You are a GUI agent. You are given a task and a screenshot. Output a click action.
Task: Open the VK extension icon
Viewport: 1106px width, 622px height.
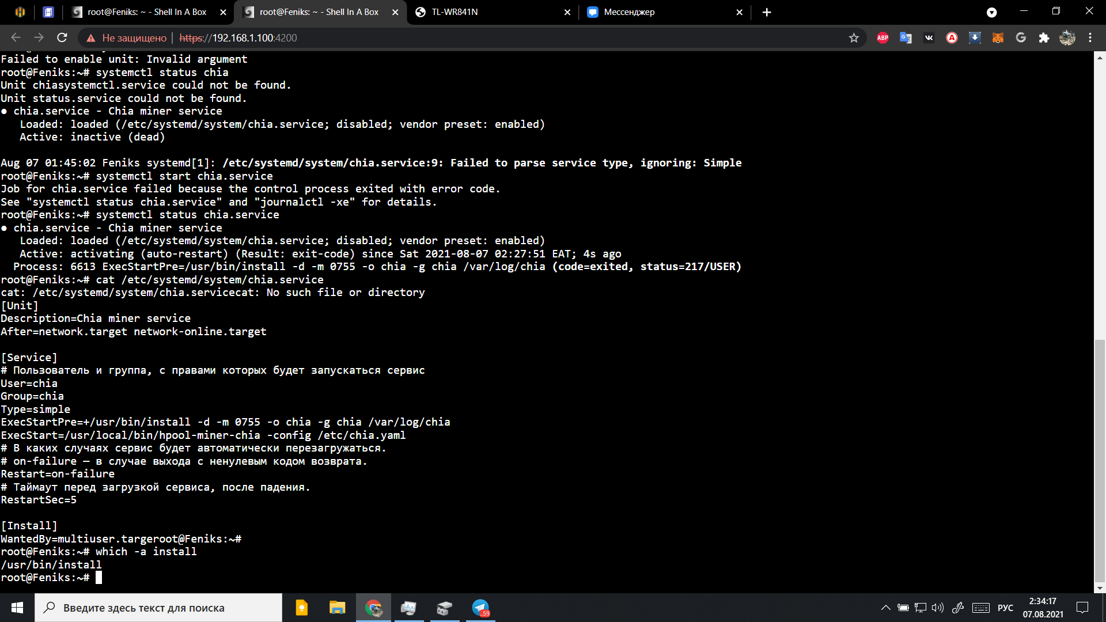tap(929, 38)
